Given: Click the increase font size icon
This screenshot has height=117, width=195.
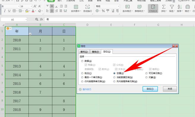Looking at the screenshot, I should click(35, 6).
